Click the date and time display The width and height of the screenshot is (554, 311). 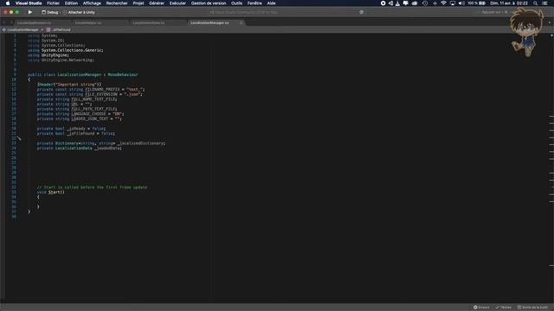click(509, 3)
